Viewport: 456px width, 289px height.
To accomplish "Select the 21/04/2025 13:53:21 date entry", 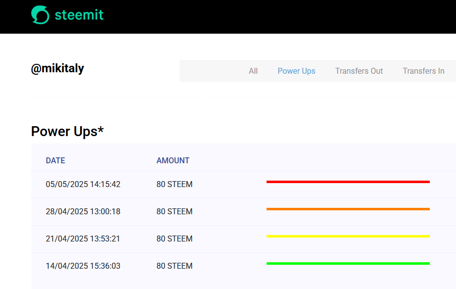I will pyautogui.click(x=83, y=239).
